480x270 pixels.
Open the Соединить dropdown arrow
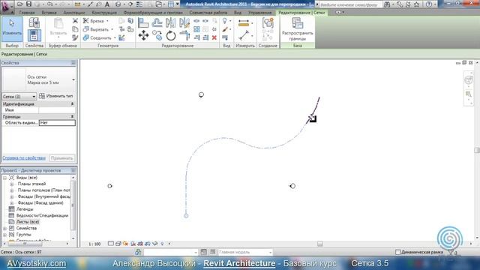115,38
